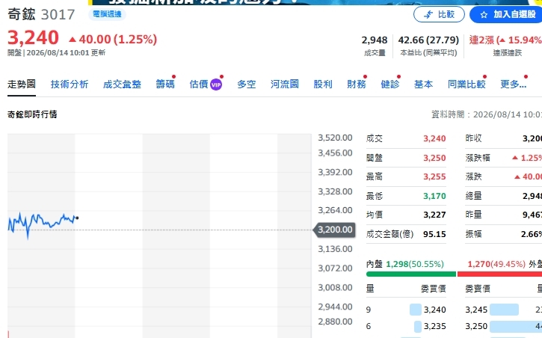
Task: Click the 比較 compare button
Action: [x=439, y=14]
